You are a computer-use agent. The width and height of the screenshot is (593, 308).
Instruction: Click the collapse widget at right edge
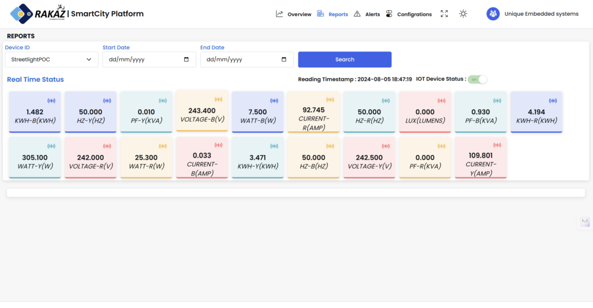pyautogui.click(x=585, y=222)
